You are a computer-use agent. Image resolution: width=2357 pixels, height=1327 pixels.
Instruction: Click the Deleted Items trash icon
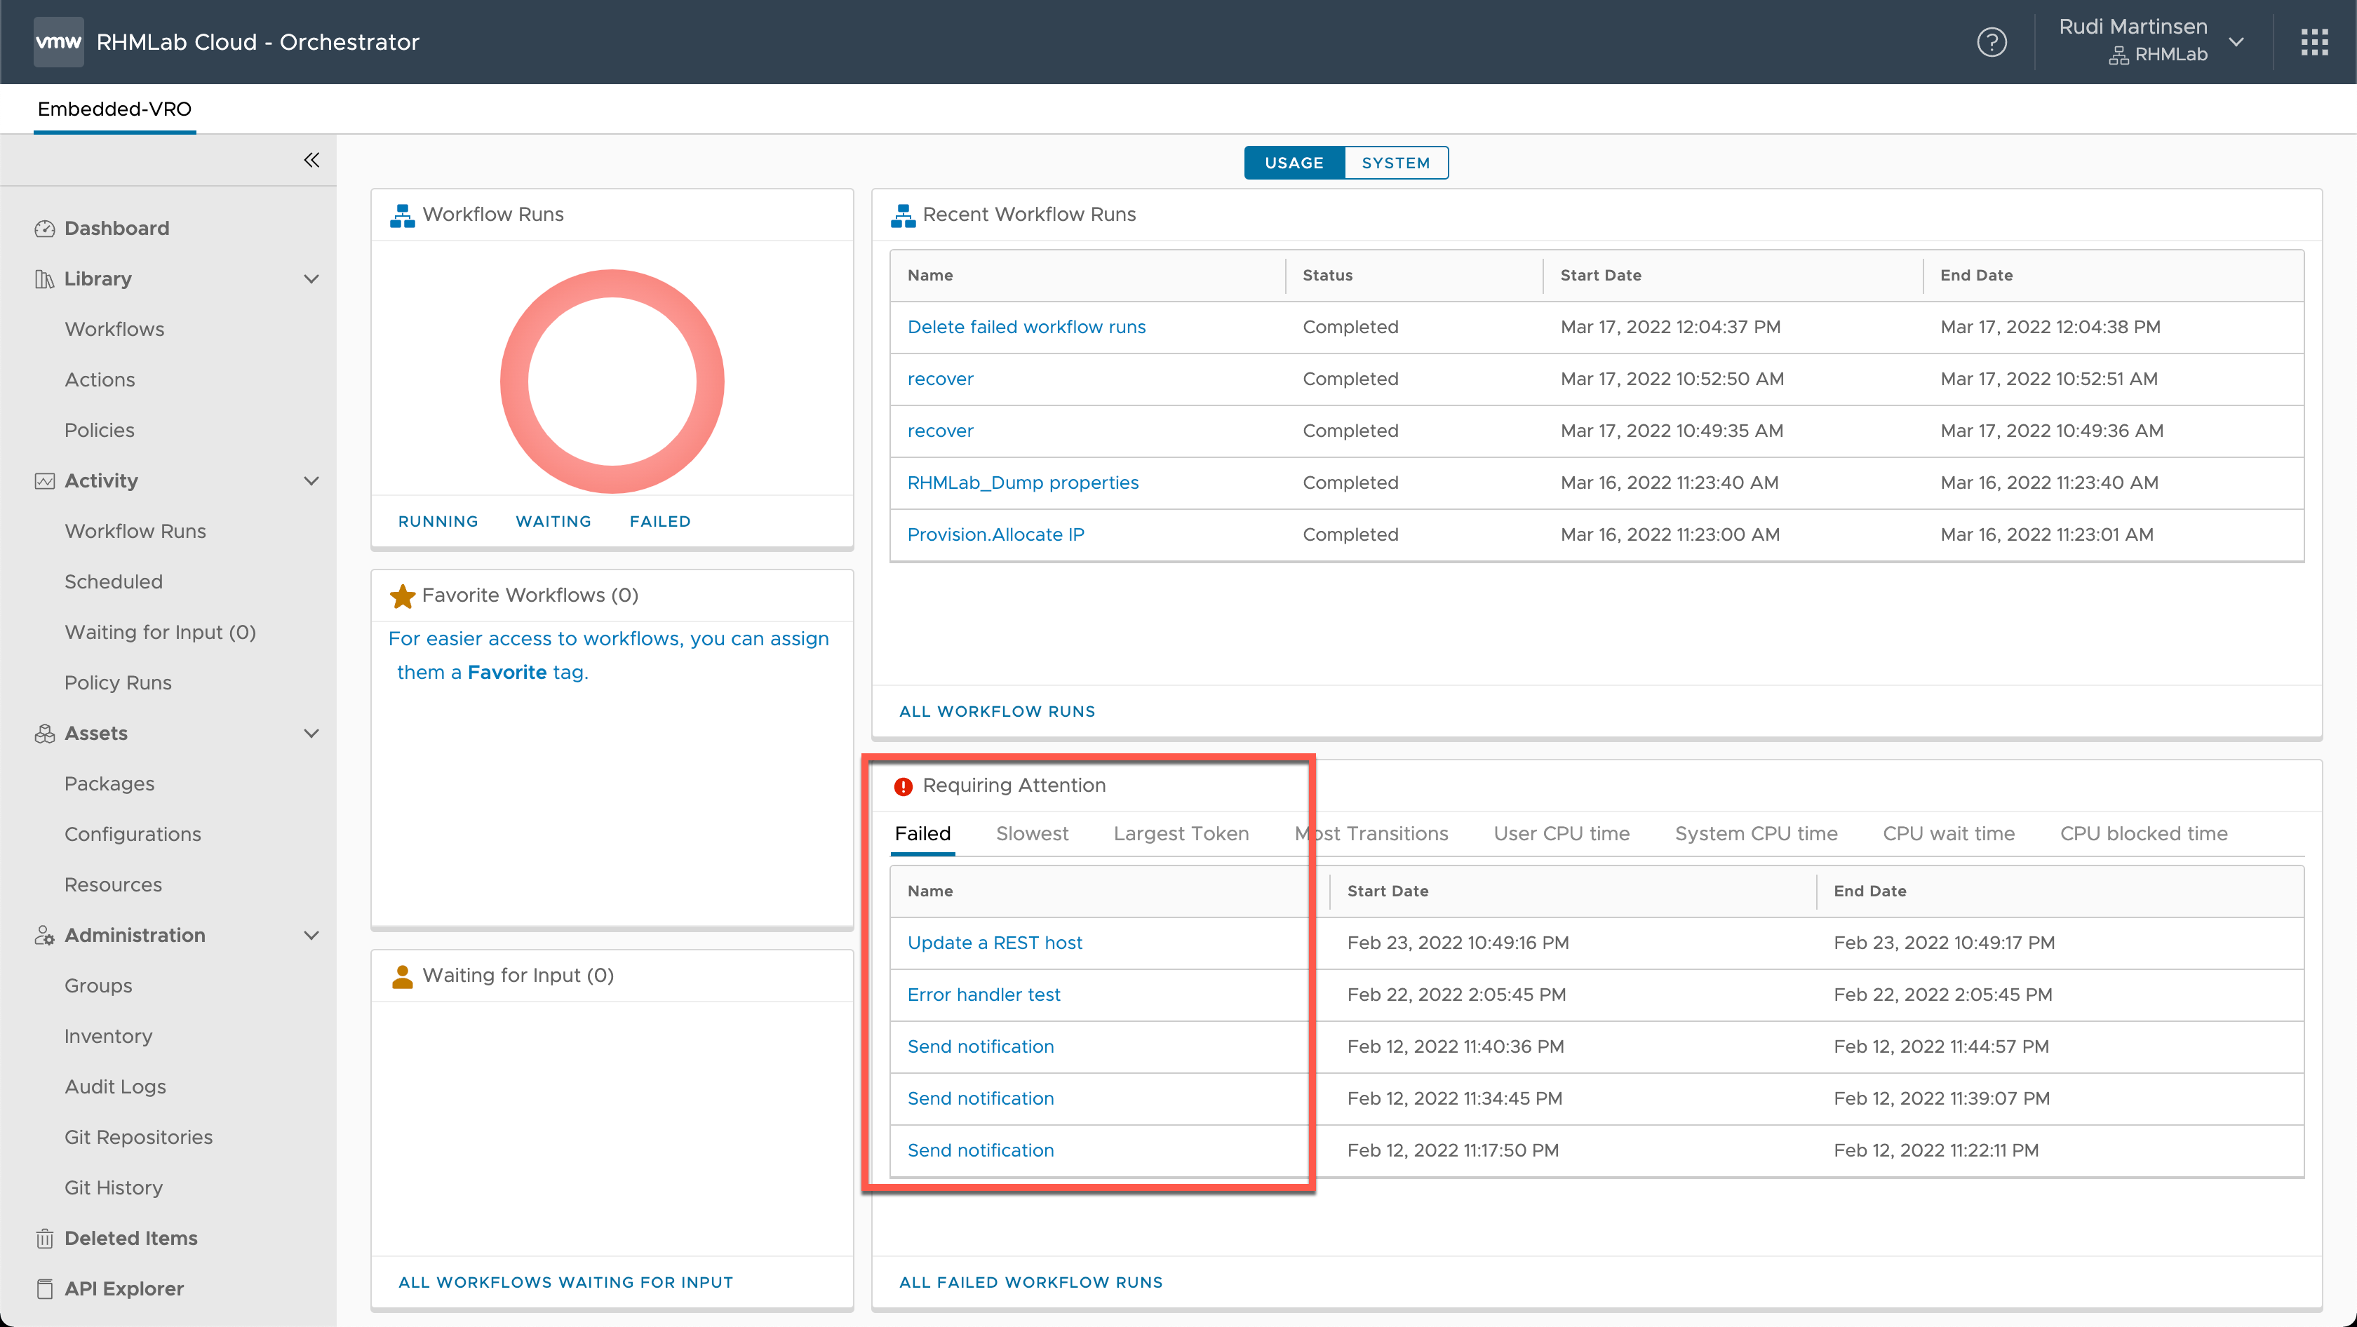pos(44,1239)
